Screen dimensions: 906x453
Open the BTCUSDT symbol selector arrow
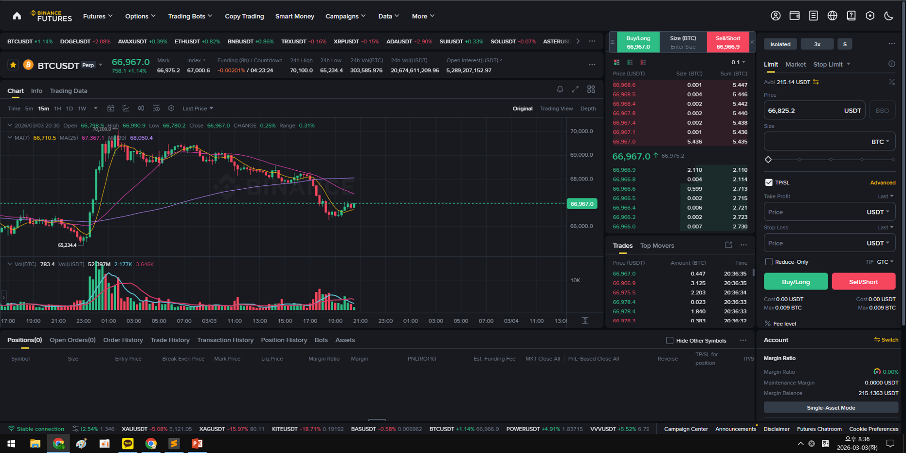pyautogui.click(x=101, y=65)
